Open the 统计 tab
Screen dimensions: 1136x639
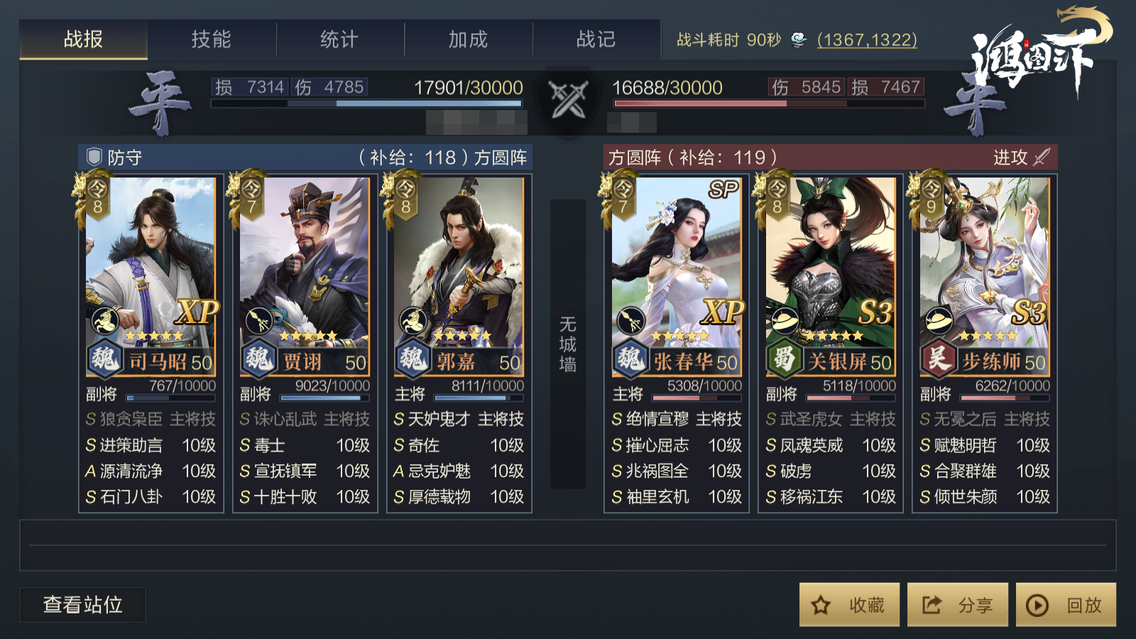coord(339,39)
